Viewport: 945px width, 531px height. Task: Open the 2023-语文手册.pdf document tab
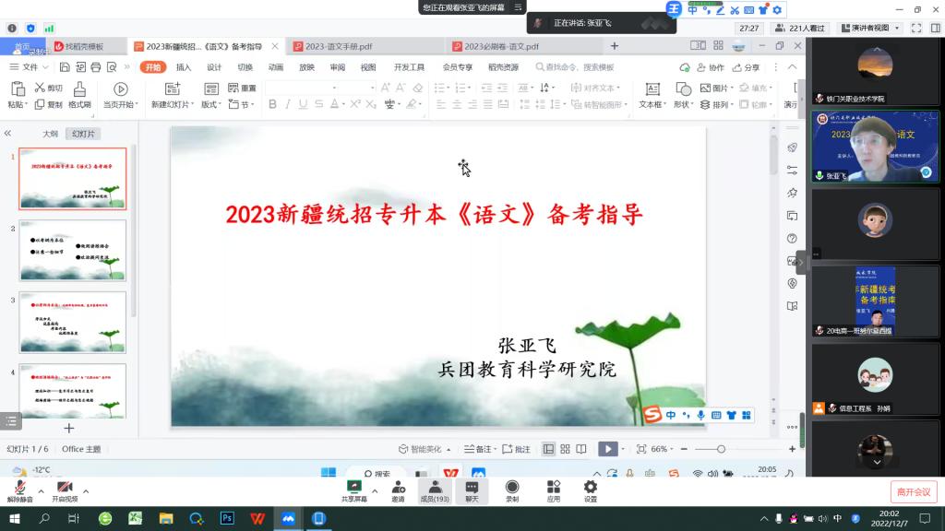(339, 46)
